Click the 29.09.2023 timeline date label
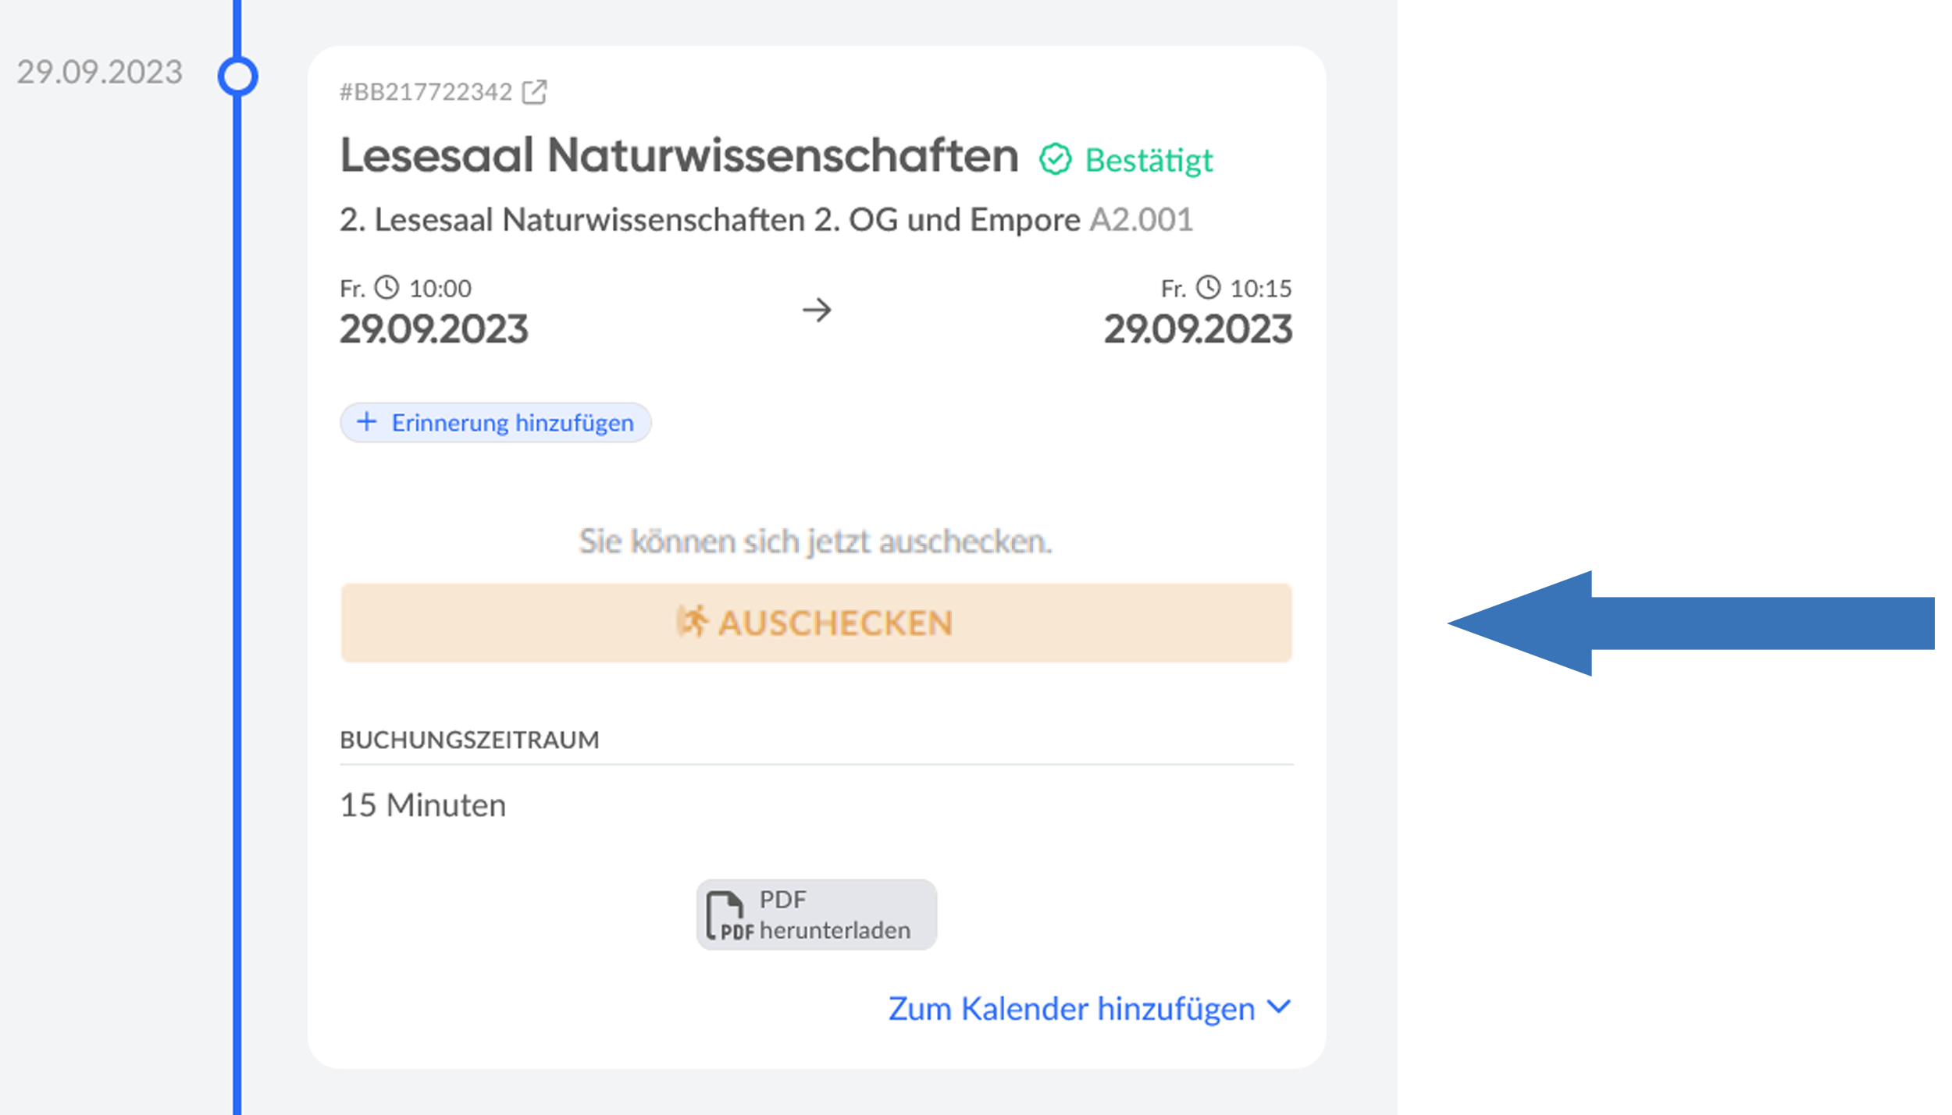The image size is (1952, 1115). coord(99,73)
